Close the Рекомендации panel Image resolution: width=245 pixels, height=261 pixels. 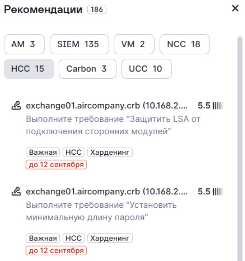235,9
